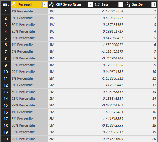The image size is (158, 142).
Task: Select row number 20
Action: [x=6, y=139]
